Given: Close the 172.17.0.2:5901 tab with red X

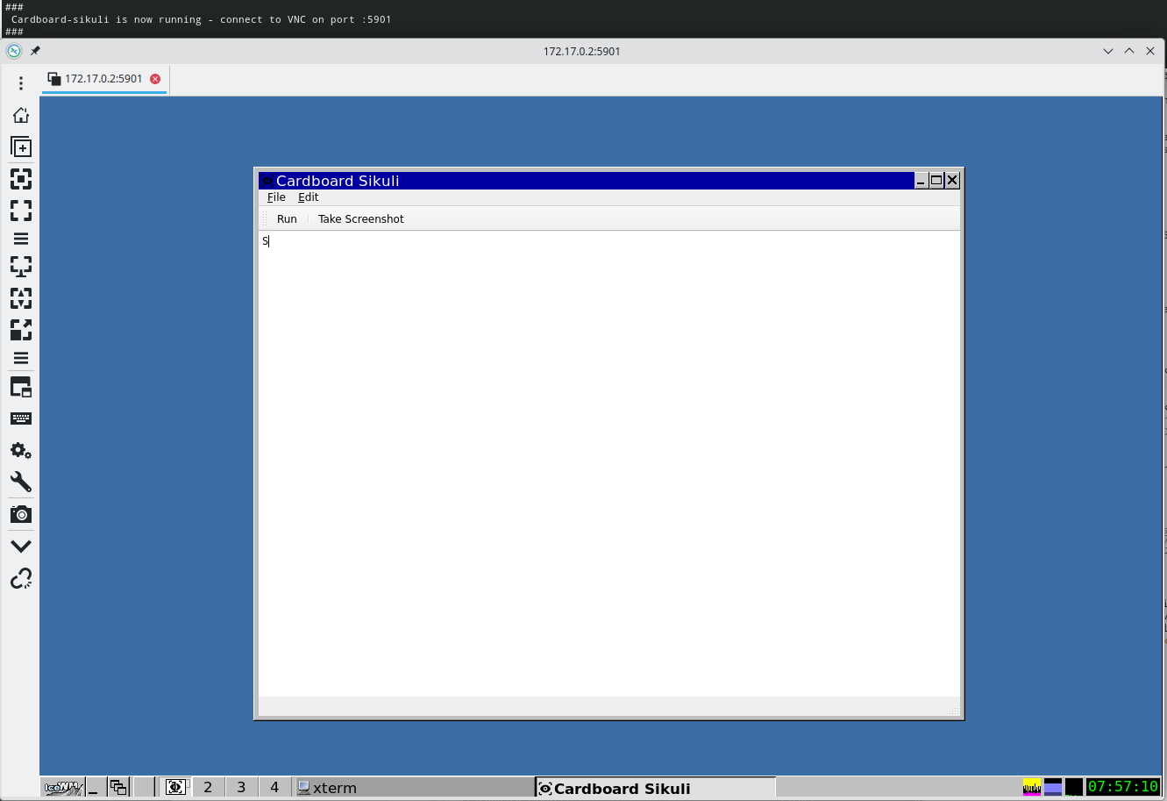Looking at the screenshot, I should [x=155, y=79].
